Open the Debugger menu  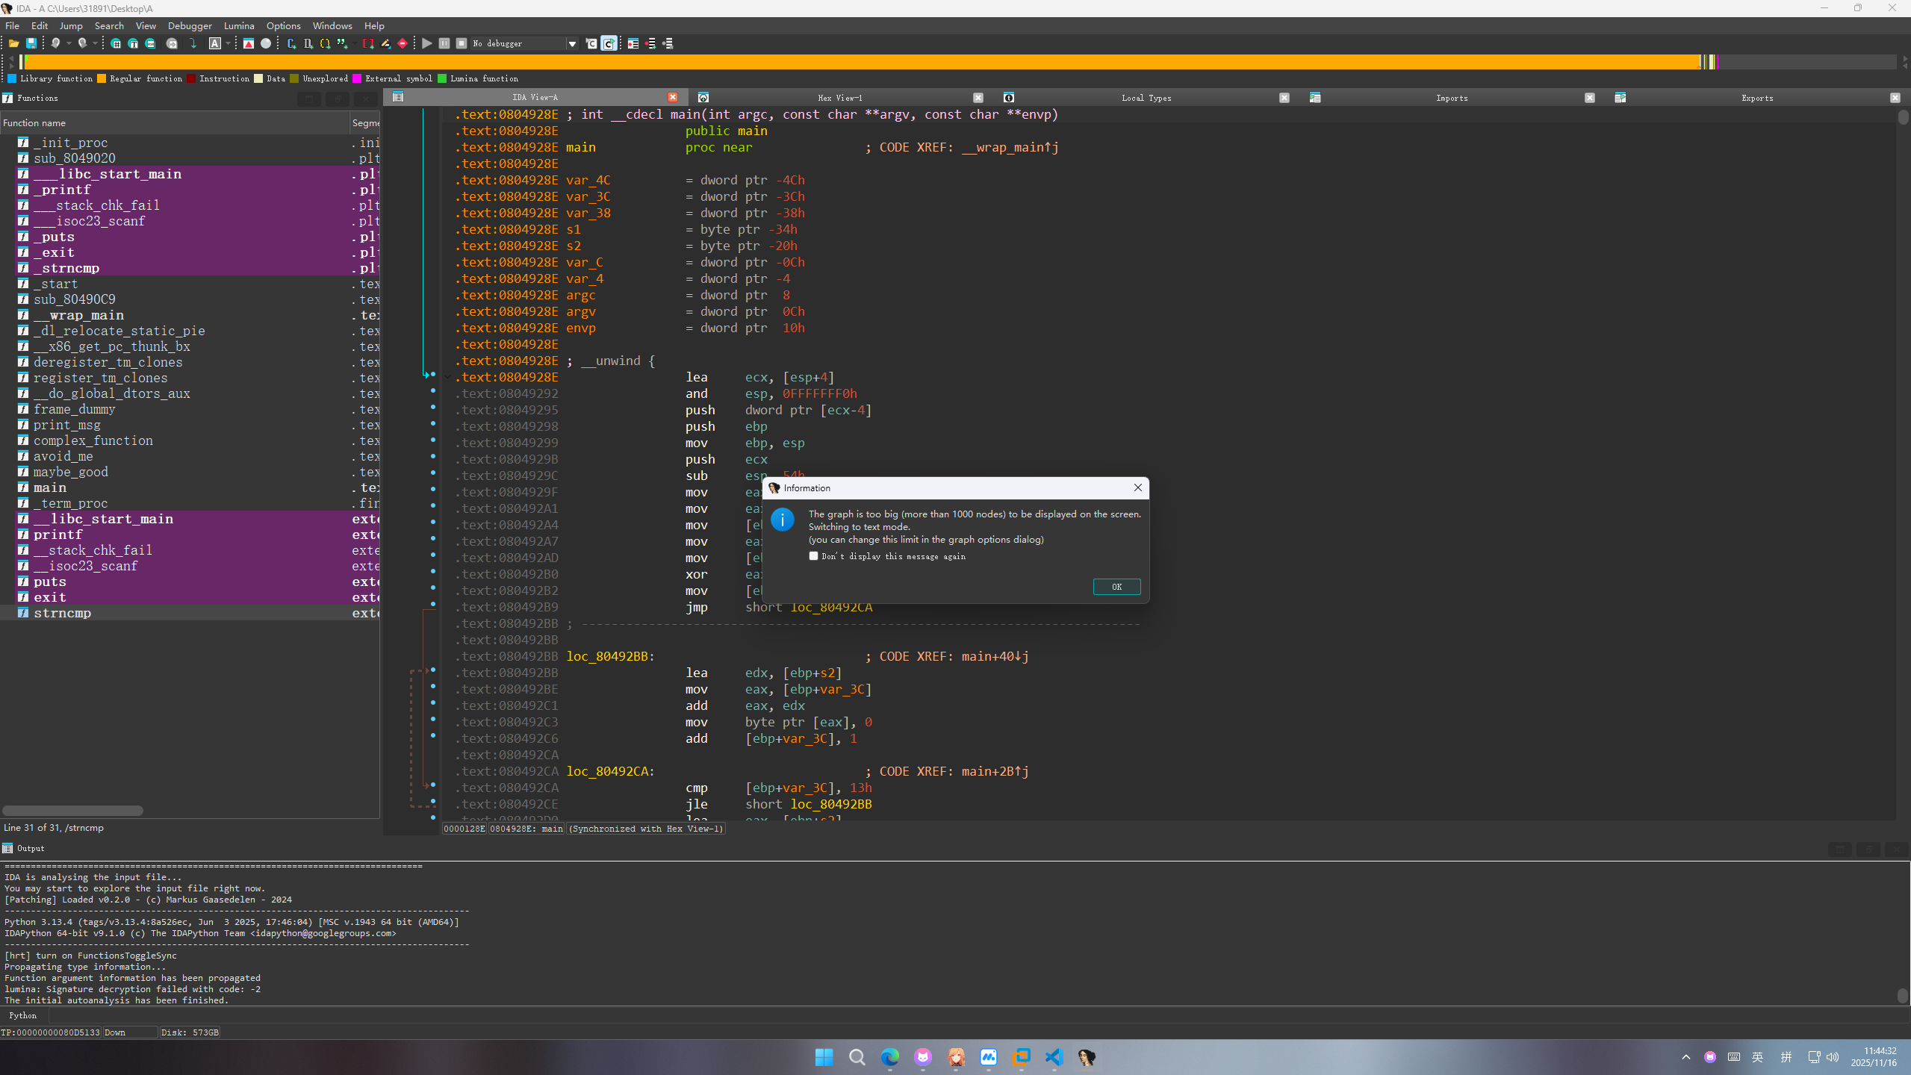[x=189, y=25]
